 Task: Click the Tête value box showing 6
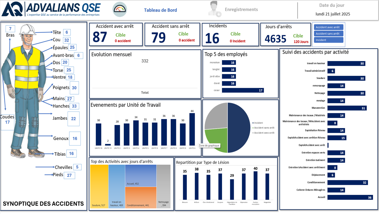pos(67,33)
